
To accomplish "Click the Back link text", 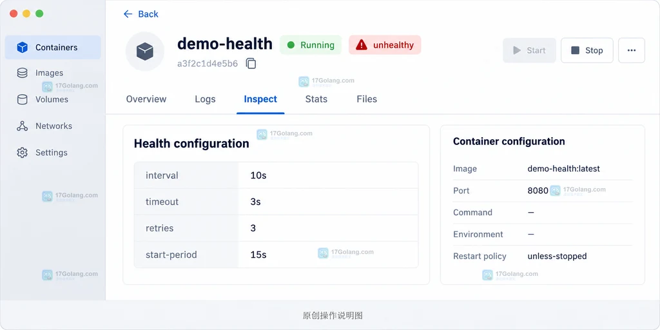I will [x=148, y=14].
